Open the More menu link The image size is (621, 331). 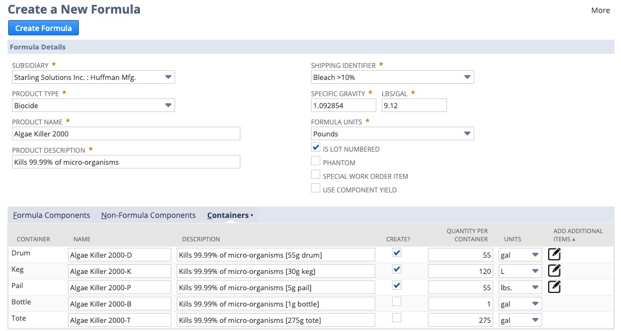(600, 10)
